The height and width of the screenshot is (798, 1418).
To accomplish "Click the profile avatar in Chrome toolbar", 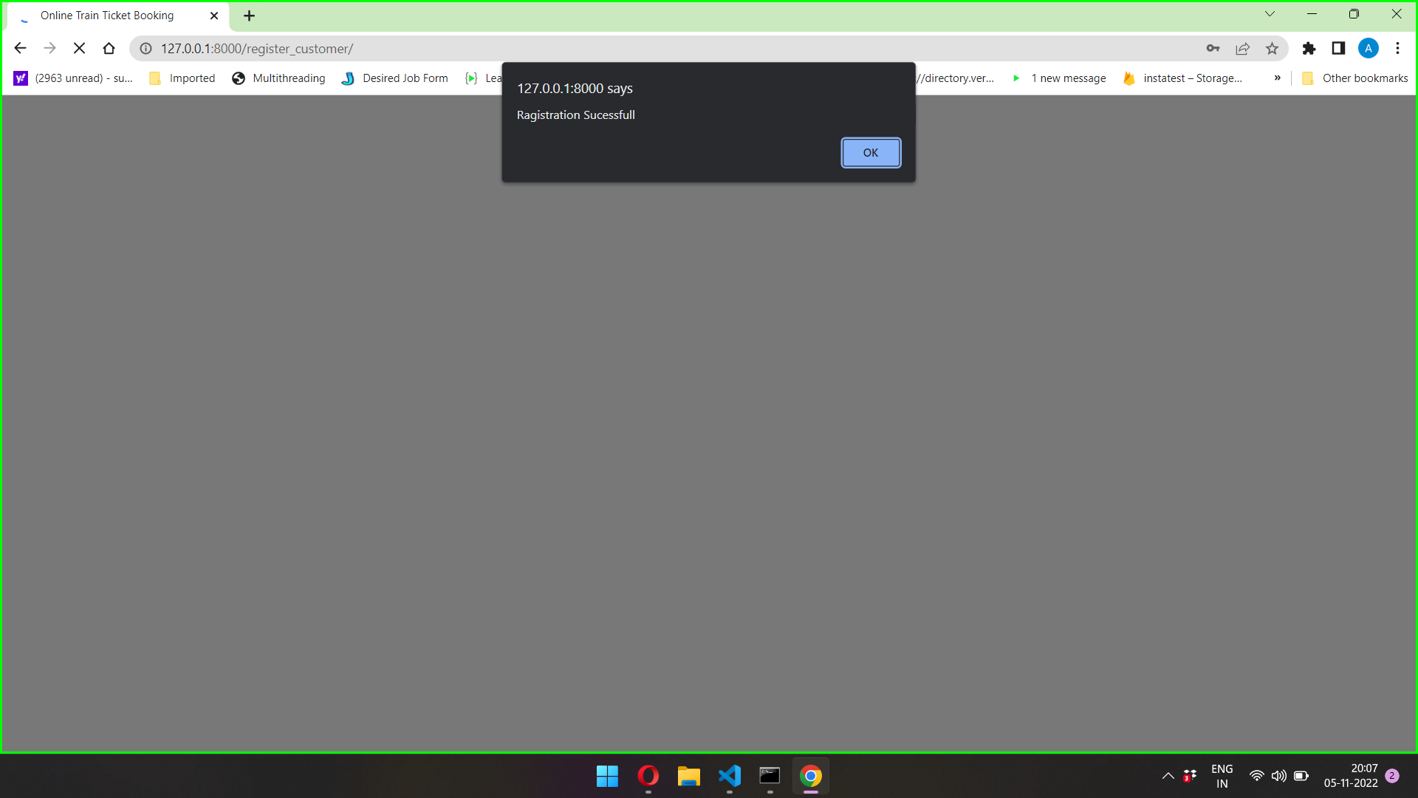I will [1369, 48].
